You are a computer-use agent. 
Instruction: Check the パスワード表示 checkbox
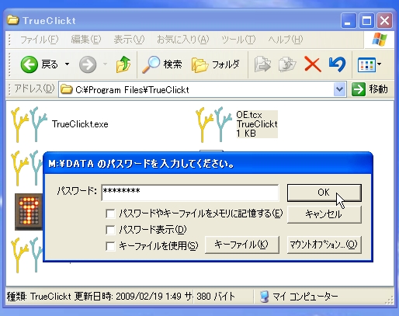click(110, 230)
